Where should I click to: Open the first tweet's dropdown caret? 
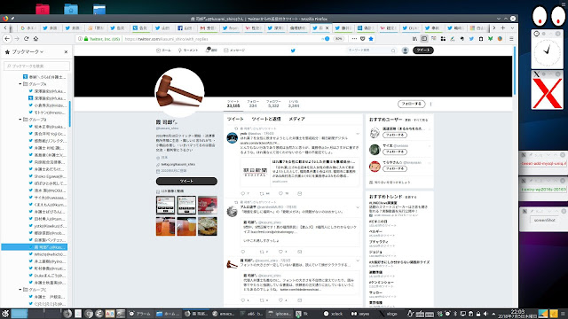(x=358, y=134)
